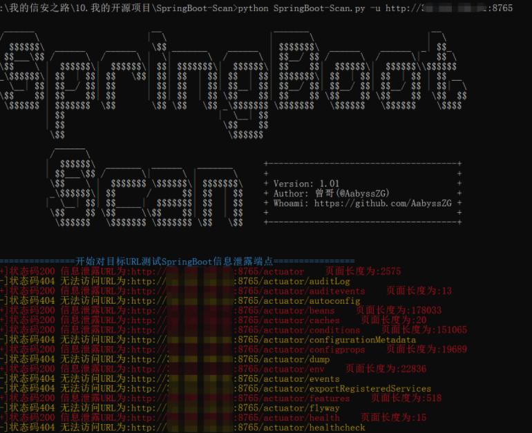Viewport: 532px width, 433px height.
Task: Click the actuator/auditevents 200 line
Action: pyautogui.click(x=226, y=291)
